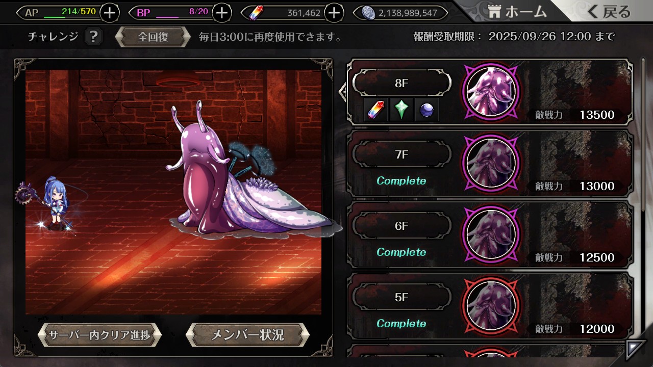Go to the ホーム tab
This screenshot has width=653, height=367.
(517, 11)
